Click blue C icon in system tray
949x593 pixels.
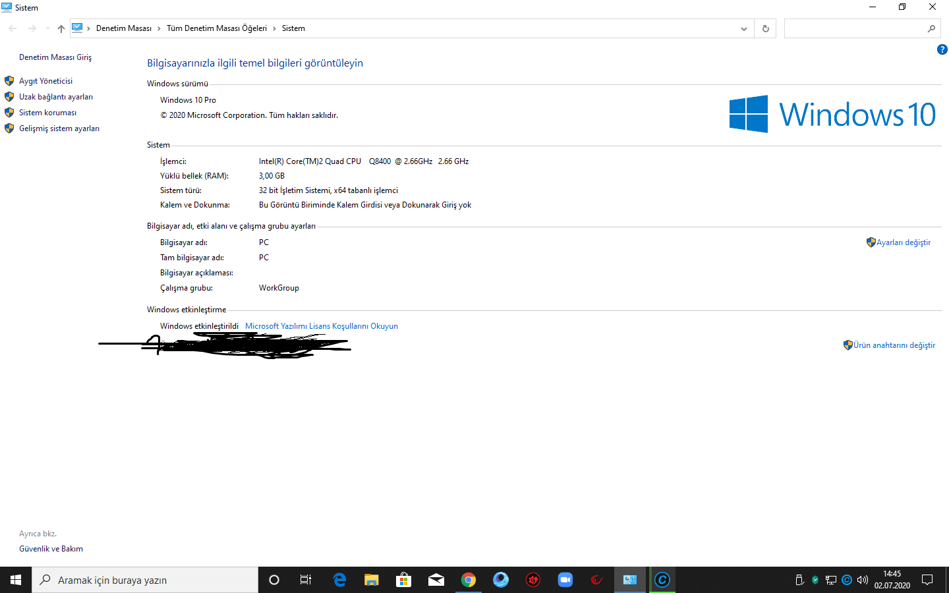click(847, 580)
